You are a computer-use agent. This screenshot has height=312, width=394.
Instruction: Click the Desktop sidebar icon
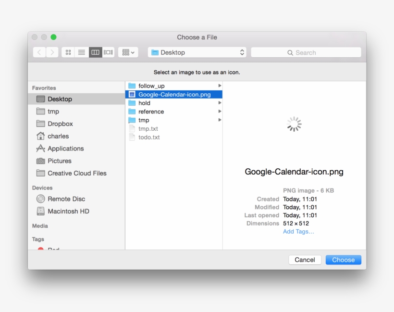pos(40,99)
